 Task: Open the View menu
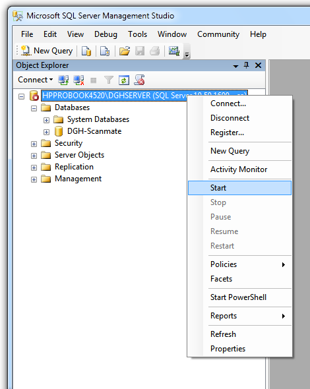coord(75,34)
